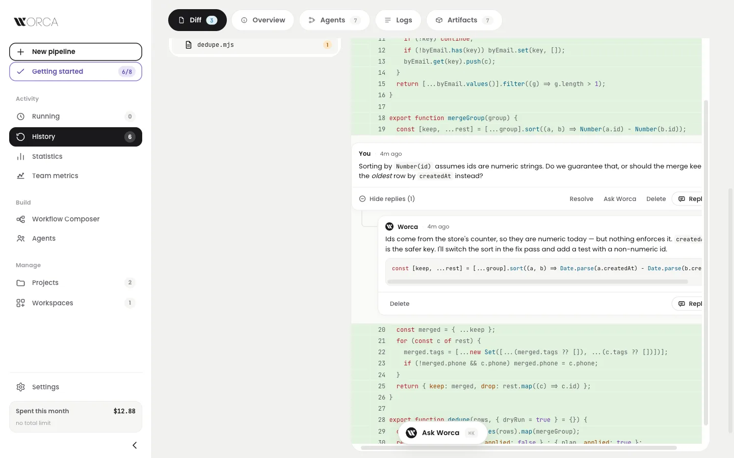Open the Agents tab

334,20
